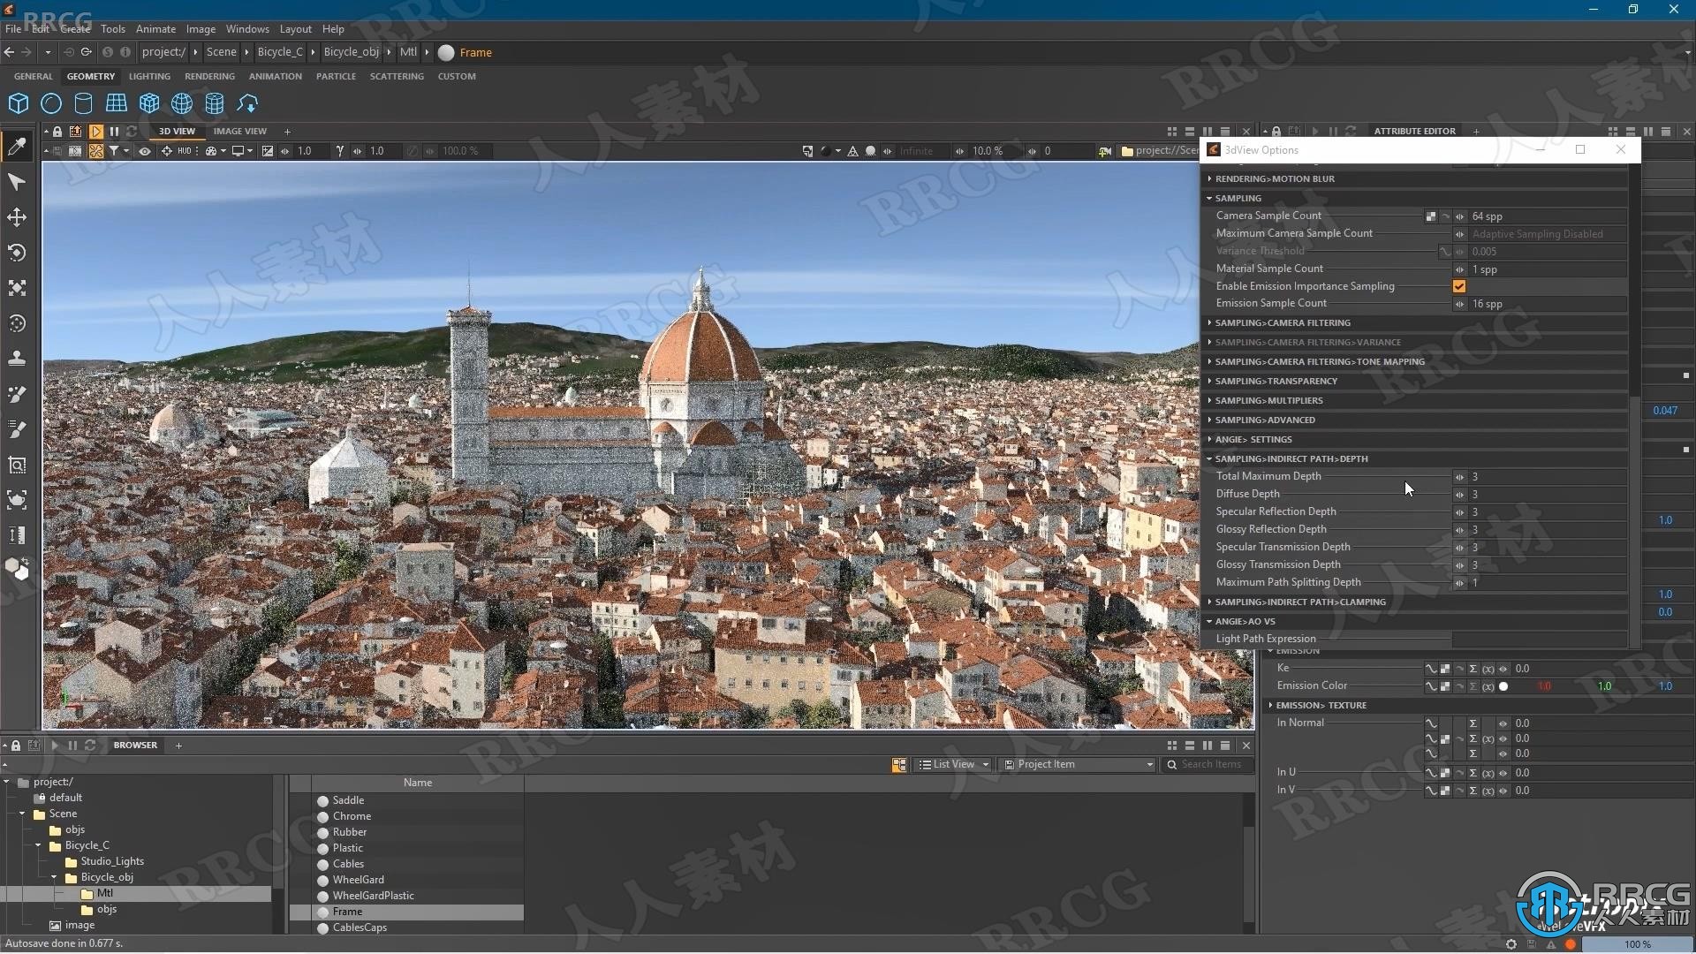Expand Sampling Camera Filtering section

pyautogui.click(x=1283, y=322)
